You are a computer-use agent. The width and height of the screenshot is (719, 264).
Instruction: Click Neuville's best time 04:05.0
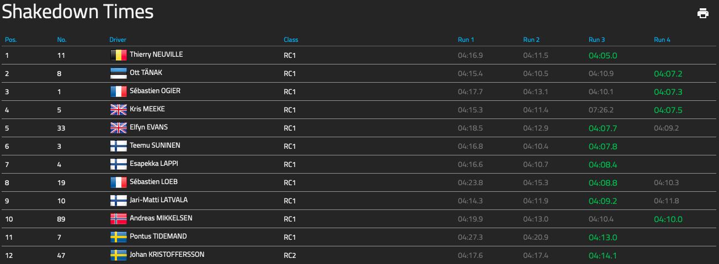point(603,56)
